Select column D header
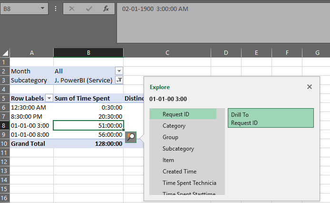Image resolution: width=330 pixels, height=203 pixels. [226, 53]
